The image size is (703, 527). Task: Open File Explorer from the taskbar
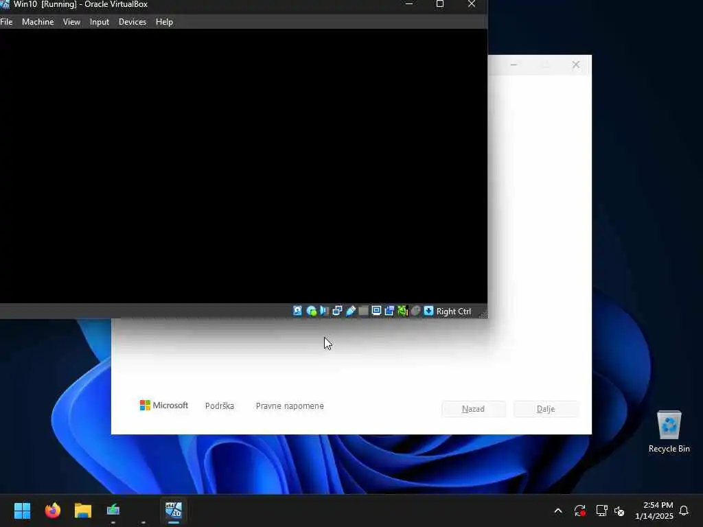[83, 511]
